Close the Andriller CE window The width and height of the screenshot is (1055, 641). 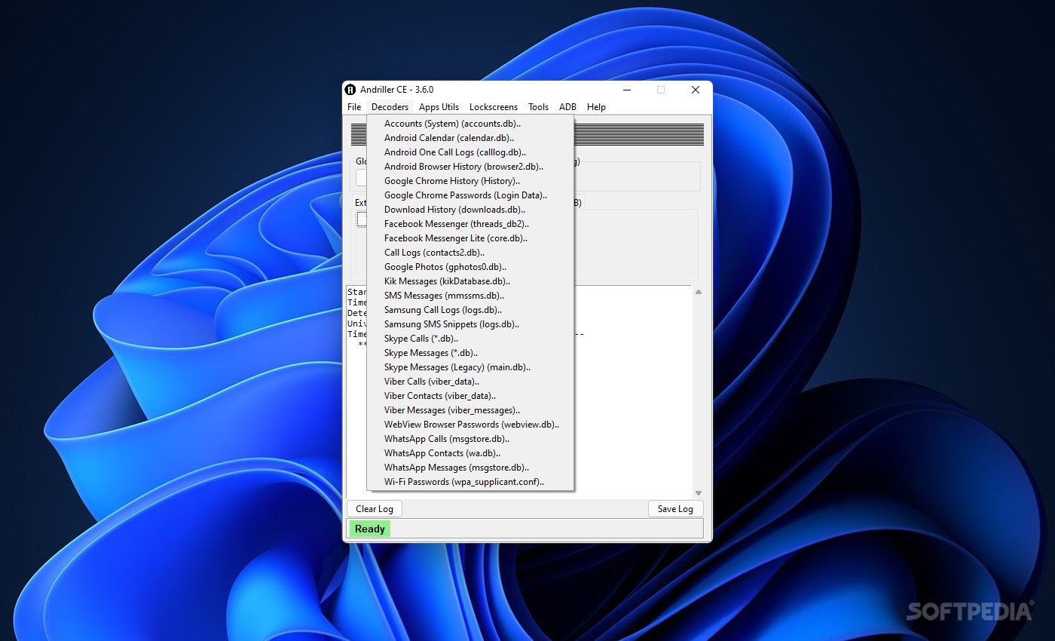point(696,90)
